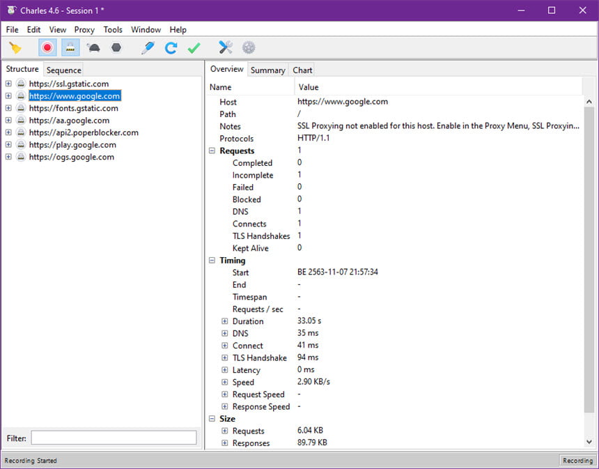Switch to the Summary tab
Viewport: 599px width, 469px height.
[267, 70]
